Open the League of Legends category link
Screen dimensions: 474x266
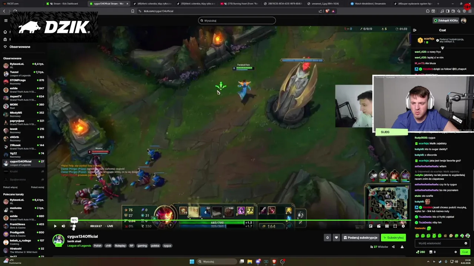coord(79,246)
